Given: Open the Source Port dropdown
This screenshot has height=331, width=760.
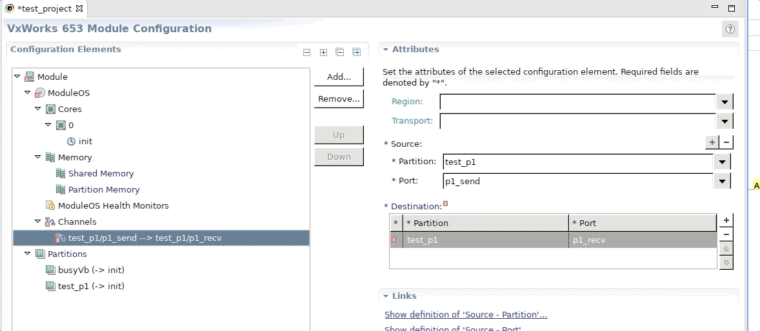Looking at the screenshot, I should 722,182.
